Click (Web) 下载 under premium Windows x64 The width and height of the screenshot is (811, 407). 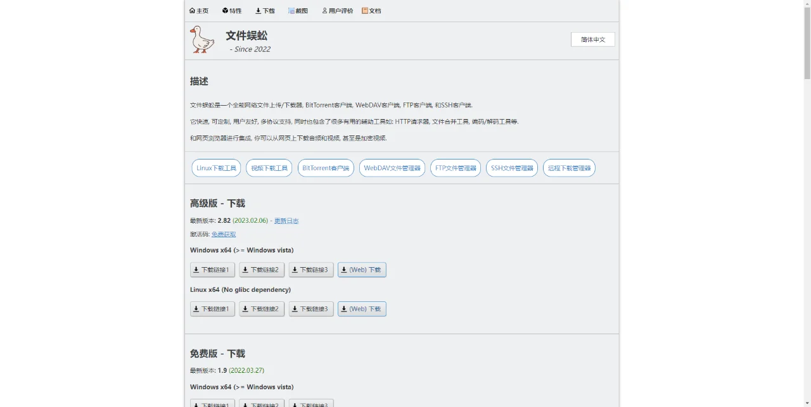[362, 270]
